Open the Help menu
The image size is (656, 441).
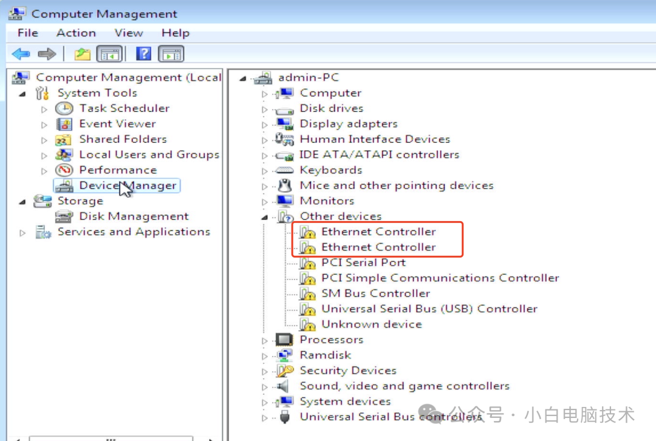(176, 33)
